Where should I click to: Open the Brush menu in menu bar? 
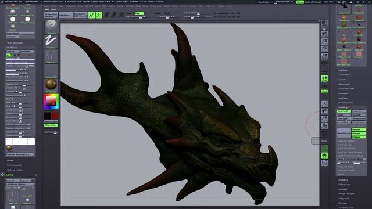click(x=54, y=6)
